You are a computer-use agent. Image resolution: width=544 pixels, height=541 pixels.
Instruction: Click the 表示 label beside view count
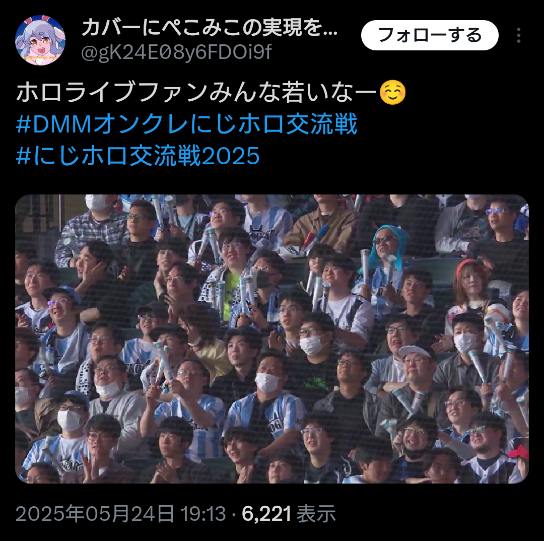[316, 514]
